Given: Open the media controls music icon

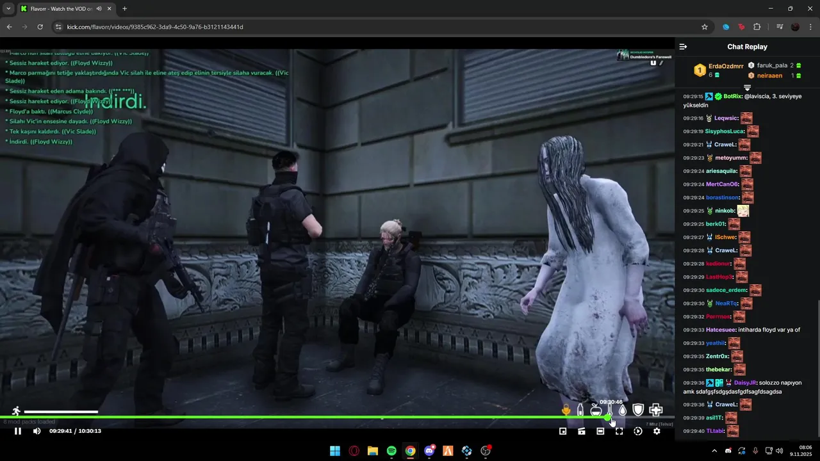Looking at the screenshot, I should pos(780,27).
